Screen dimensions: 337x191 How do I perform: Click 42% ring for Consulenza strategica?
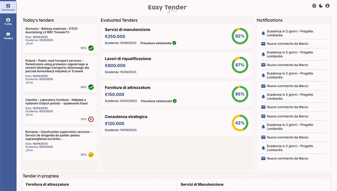[240, 123]
